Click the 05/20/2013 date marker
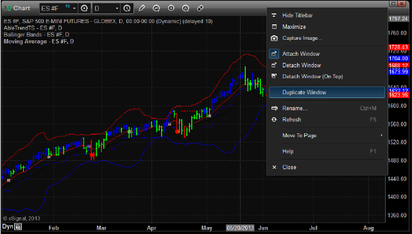Screen dimensions: 412x234 tap(240, 228)
